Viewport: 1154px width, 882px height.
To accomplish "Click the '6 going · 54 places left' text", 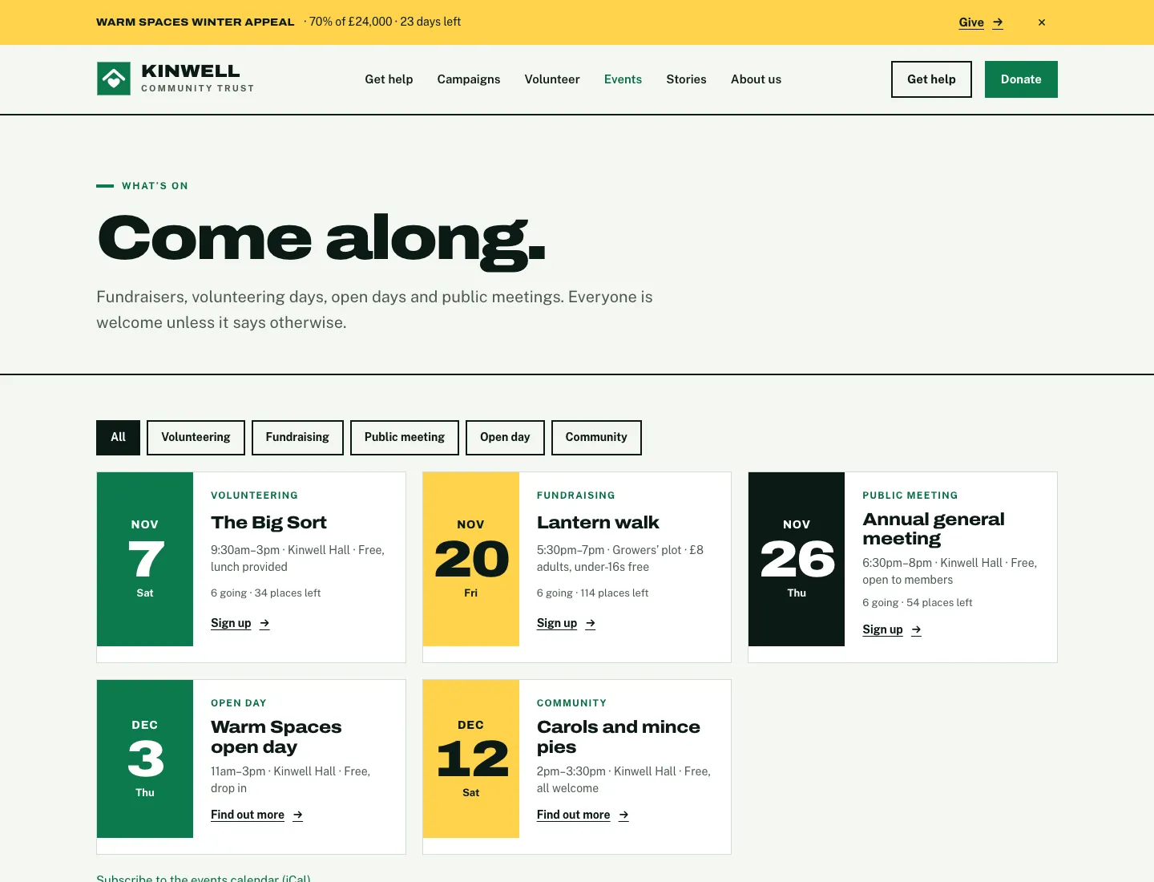I will point(918,603).
